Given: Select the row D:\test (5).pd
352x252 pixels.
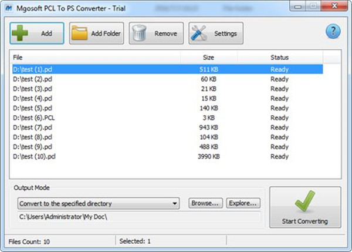Looking at the screenshot, I should point(168,108).
